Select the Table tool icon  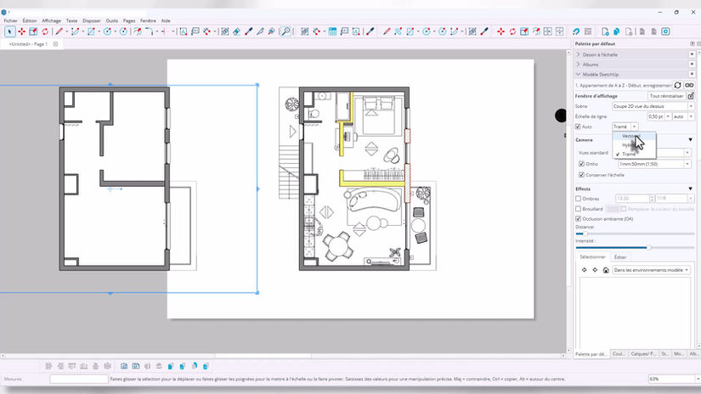coord(332,31)
